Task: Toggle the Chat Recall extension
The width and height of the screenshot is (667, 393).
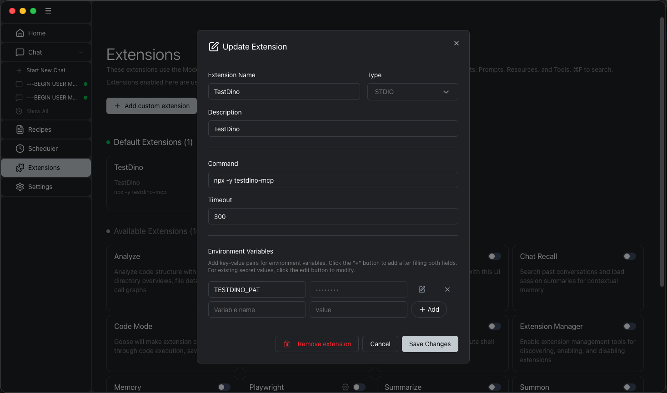Action: point(629,256)
